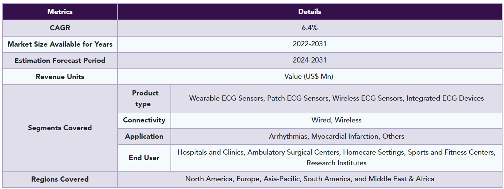Click the Details column header

pos(310,11)
